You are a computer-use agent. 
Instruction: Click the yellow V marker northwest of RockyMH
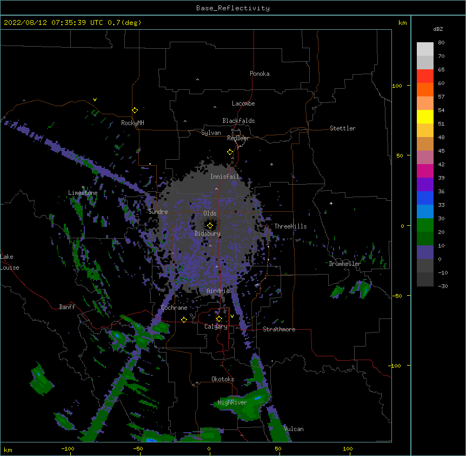click(95, 100)
